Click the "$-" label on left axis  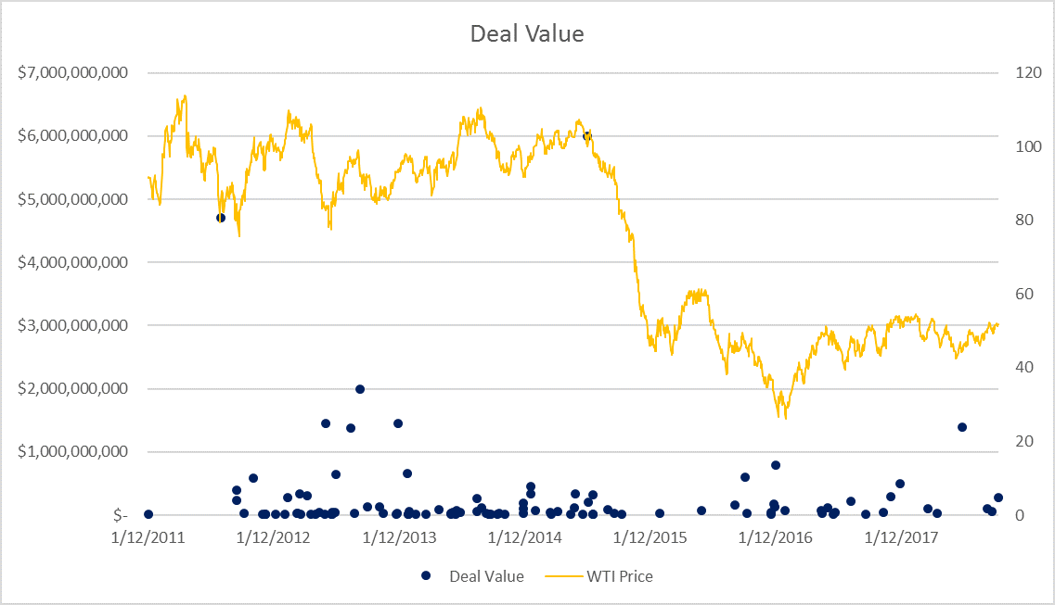click(x=119, y=515)
